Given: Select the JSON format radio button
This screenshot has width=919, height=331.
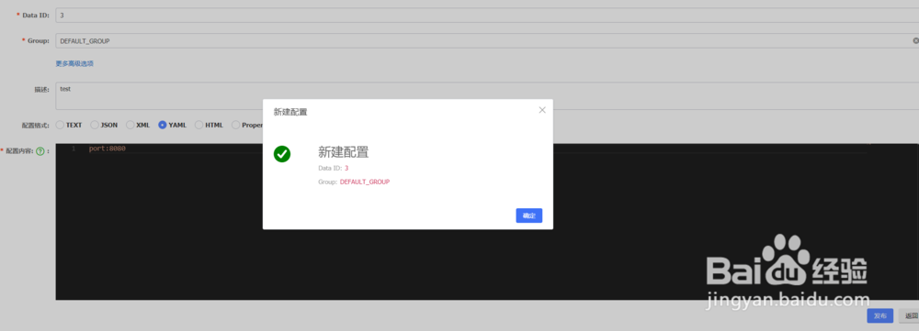Looking at the screenshot, I should 95,125.
